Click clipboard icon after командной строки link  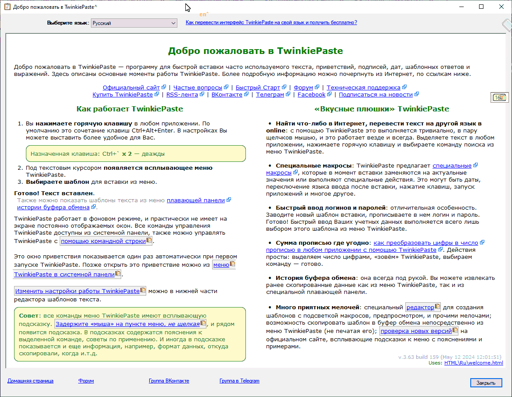149,240
